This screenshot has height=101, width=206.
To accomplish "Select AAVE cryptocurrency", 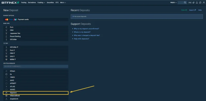I will (36, 80).
